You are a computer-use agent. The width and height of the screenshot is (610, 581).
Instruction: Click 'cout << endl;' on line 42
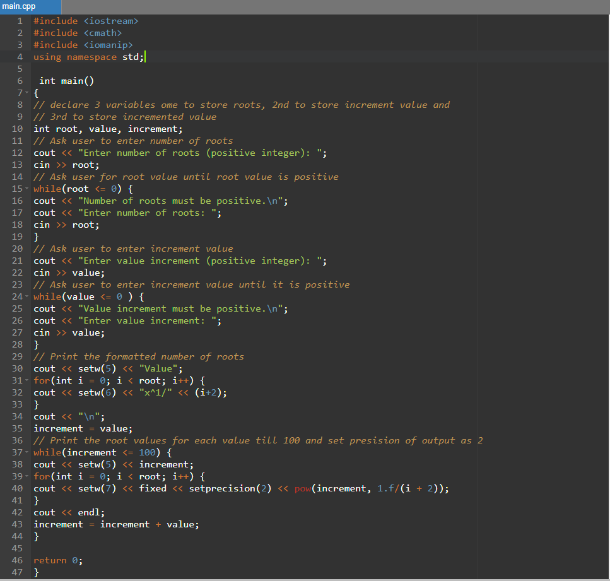point(69,512)
